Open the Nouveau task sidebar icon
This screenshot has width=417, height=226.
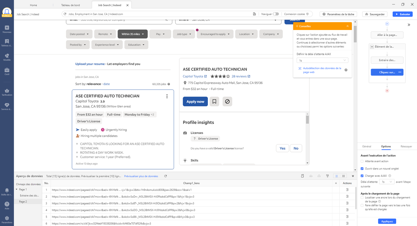tap(7, 29)
